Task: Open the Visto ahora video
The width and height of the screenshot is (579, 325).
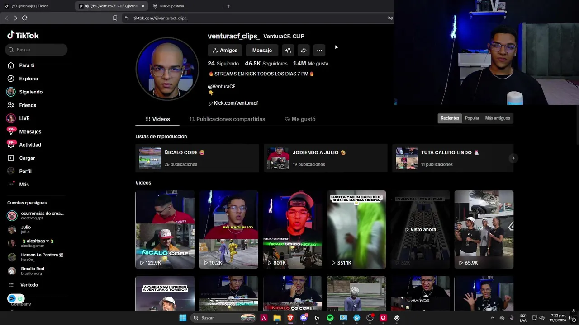Action: (x=420, y=229)
